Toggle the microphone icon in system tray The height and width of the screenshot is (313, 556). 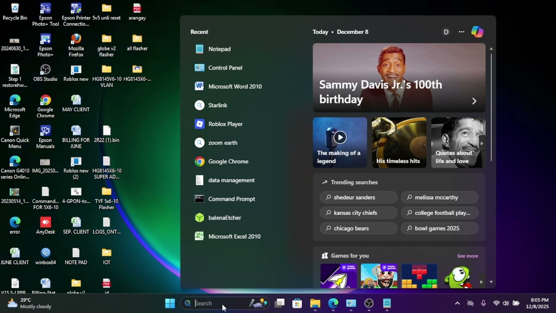[x=483, y=303]
